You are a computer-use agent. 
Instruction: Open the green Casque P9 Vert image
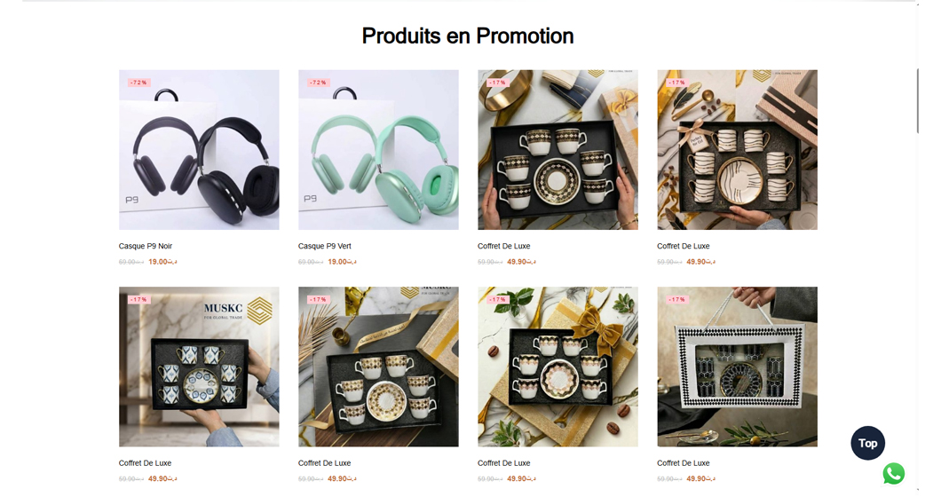[378, 149]
